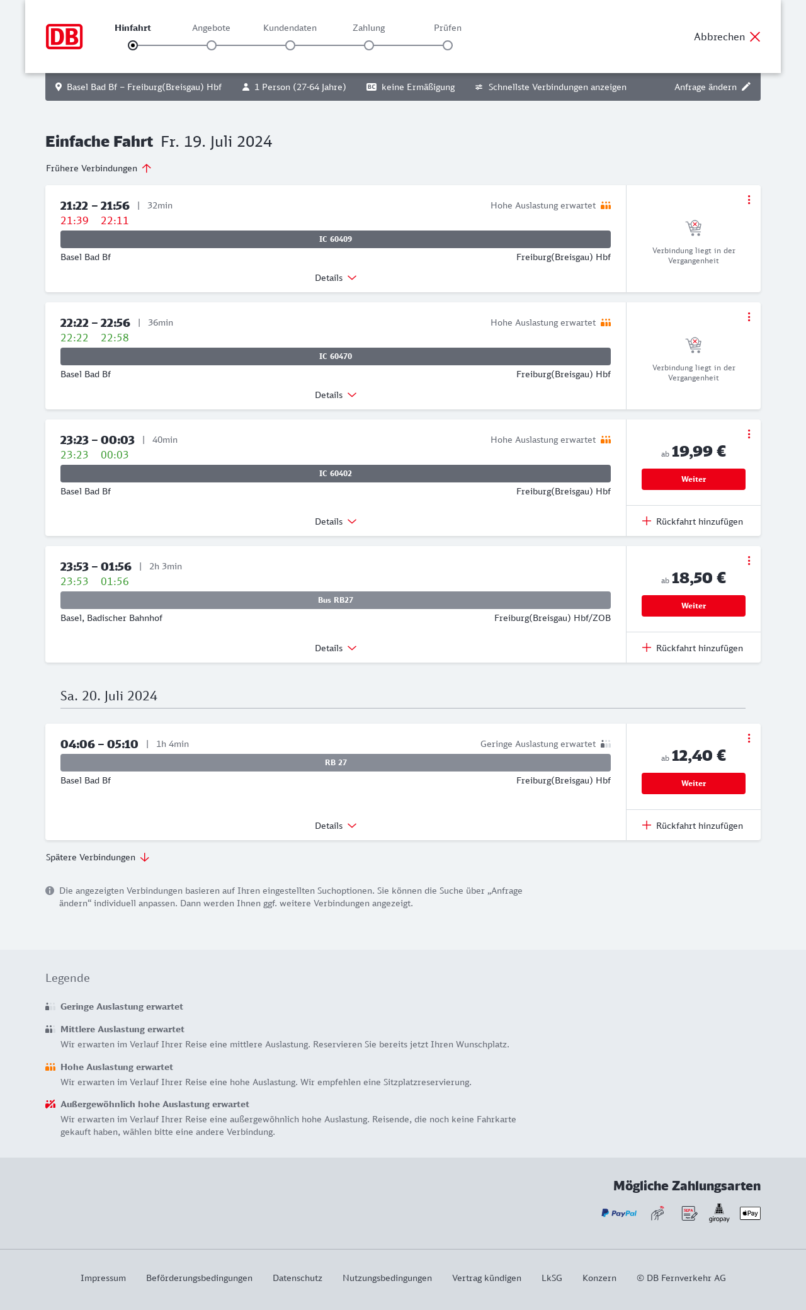This screenshot has width=806, height=1310.
Task: Add return trip to the 23:53 bus connection
Action: (x=693, y=648)
